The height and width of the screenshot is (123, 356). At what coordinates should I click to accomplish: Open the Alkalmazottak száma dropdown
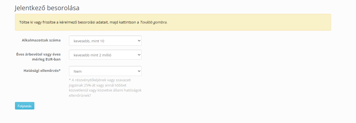[105, 41]
